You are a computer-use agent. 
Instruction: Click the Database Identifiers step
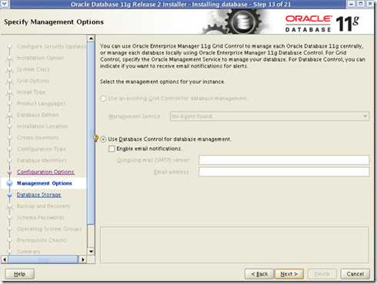[42, 160]
